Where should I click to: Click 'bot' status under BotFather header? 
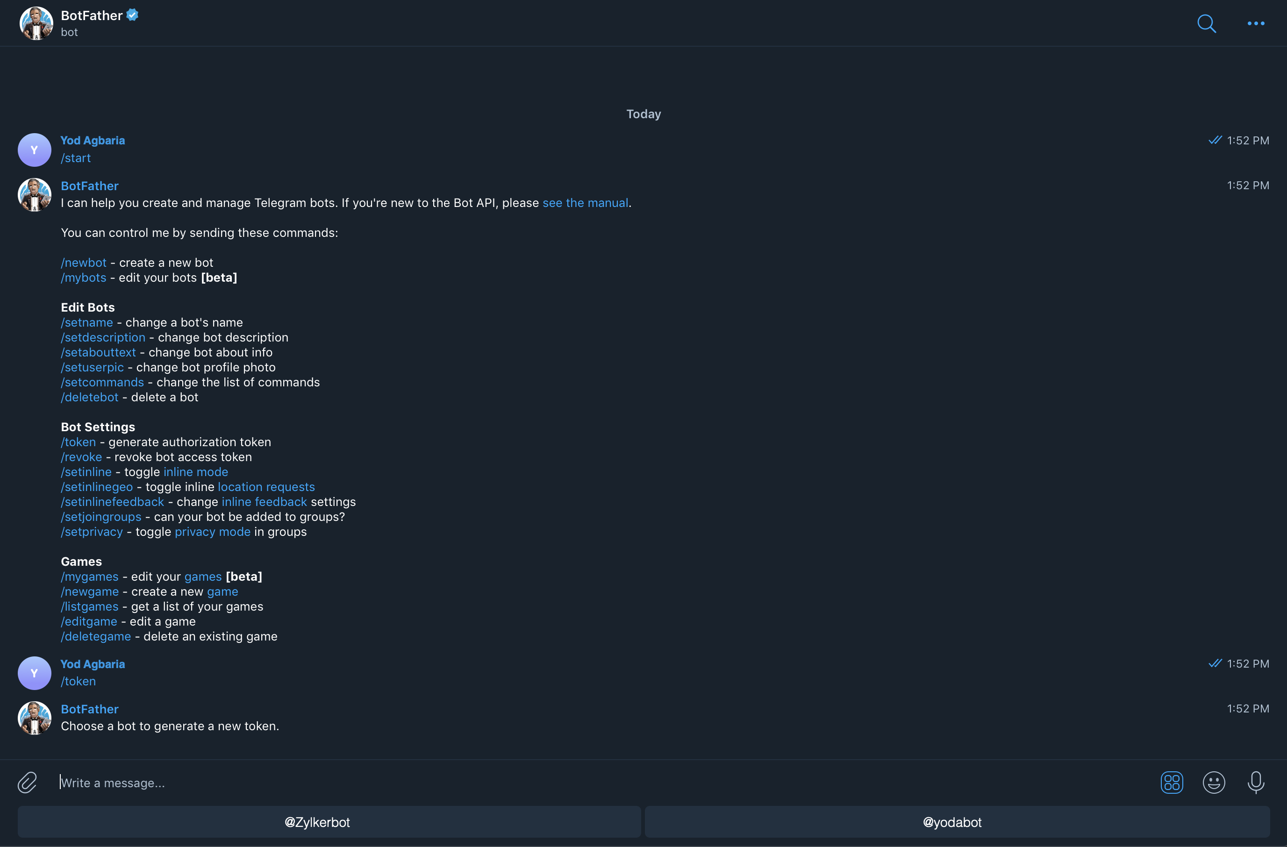click(x=69, y=32)
